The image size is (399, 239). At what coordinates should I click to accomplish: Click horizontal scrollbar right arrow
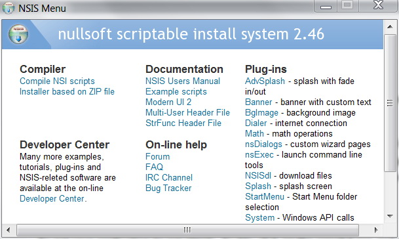click(x=376, y=230)
